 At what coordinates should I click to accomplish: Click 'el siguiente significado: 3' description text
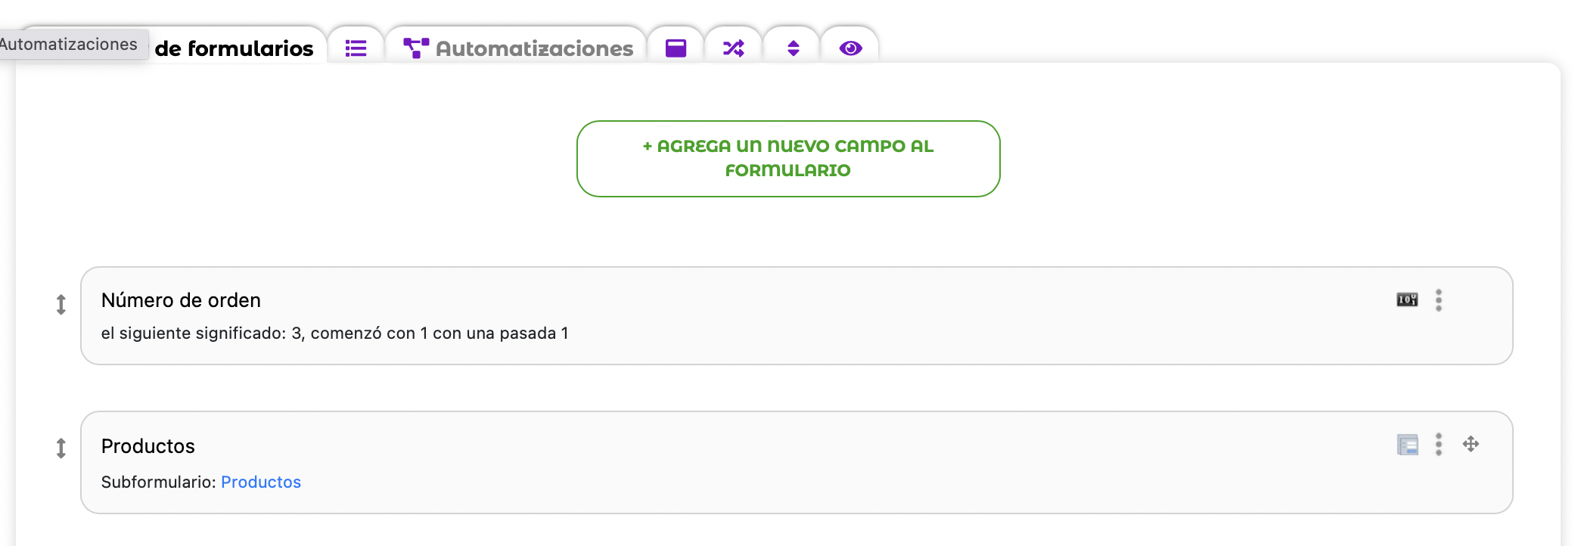(x=335, y=333)
